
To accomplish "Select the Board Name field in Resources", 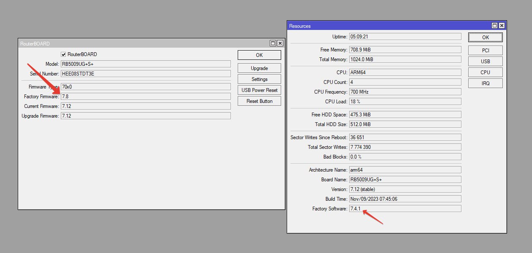I will pos(405,180).
